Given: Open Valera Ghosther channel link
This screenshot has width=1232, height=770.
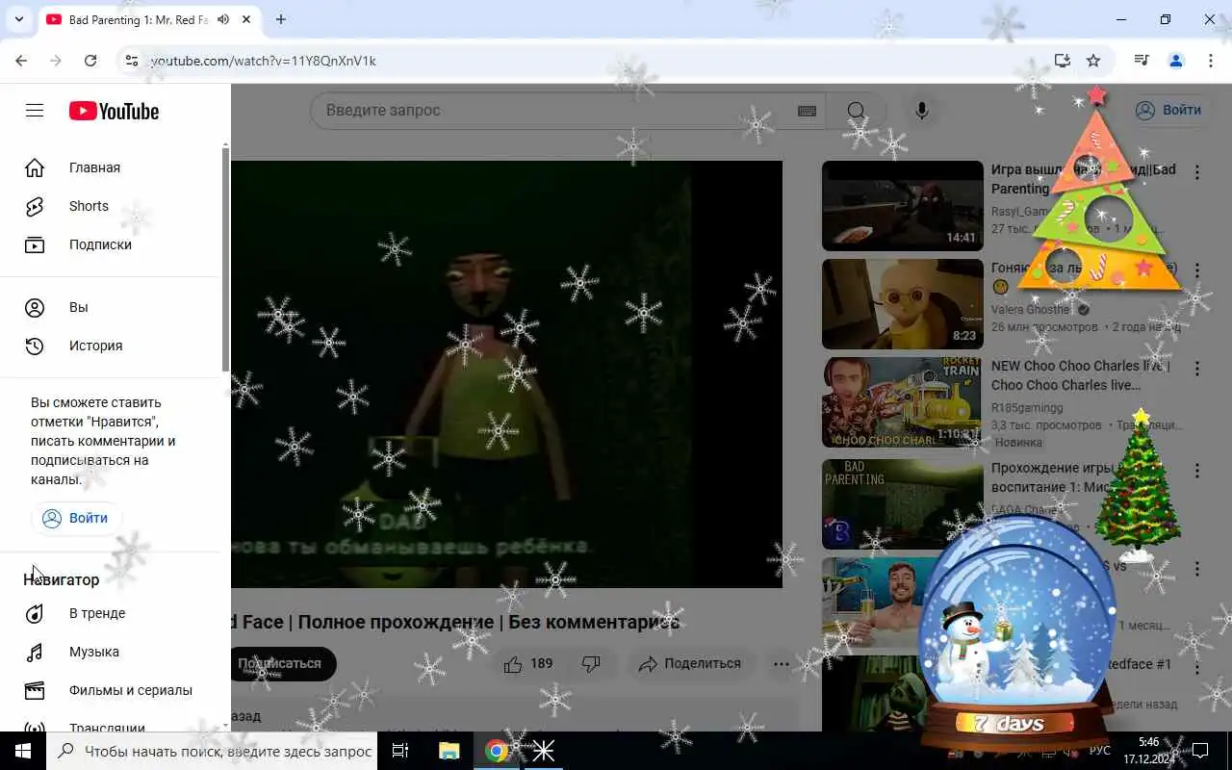Looking at the screenshot, I should tap(1031, 310).
